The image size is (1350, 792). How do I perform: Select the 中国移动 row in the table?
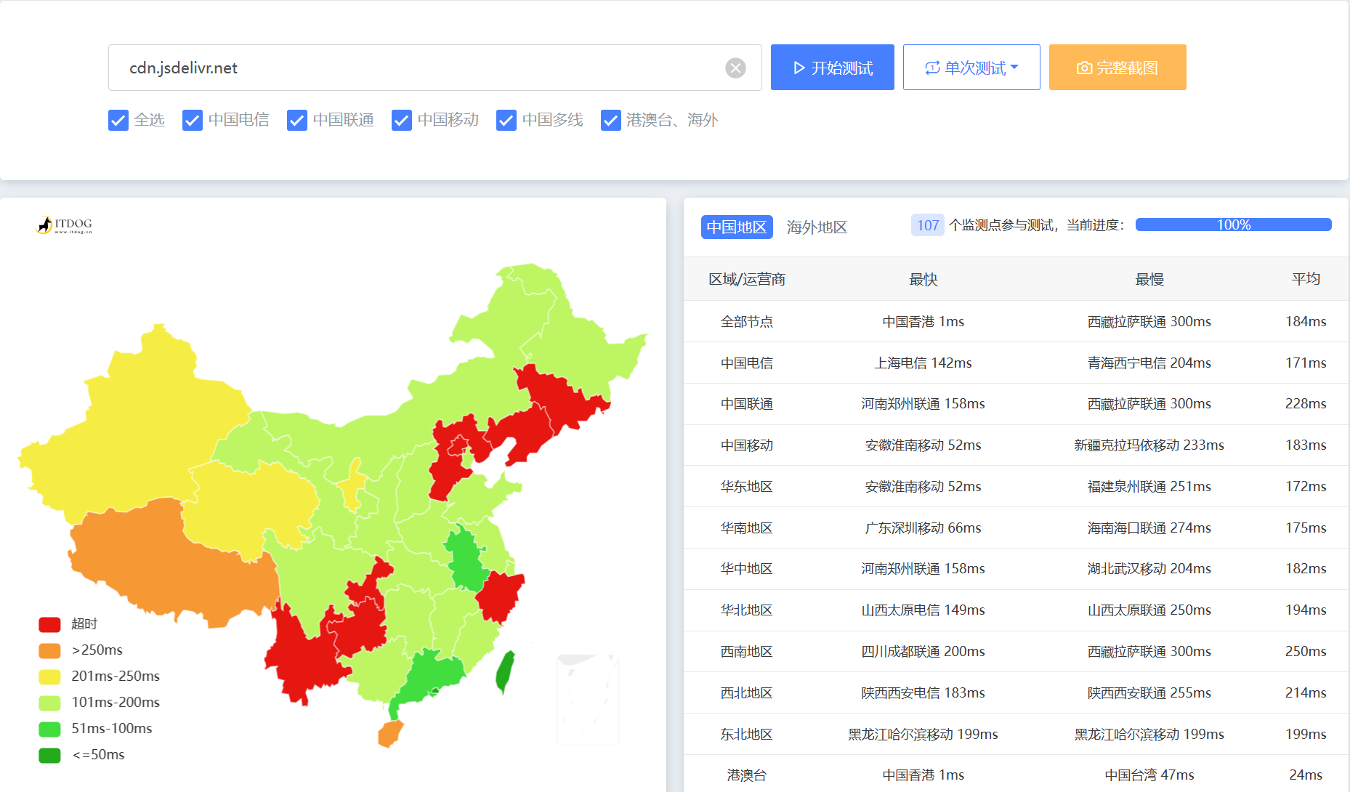[1016, 445]
